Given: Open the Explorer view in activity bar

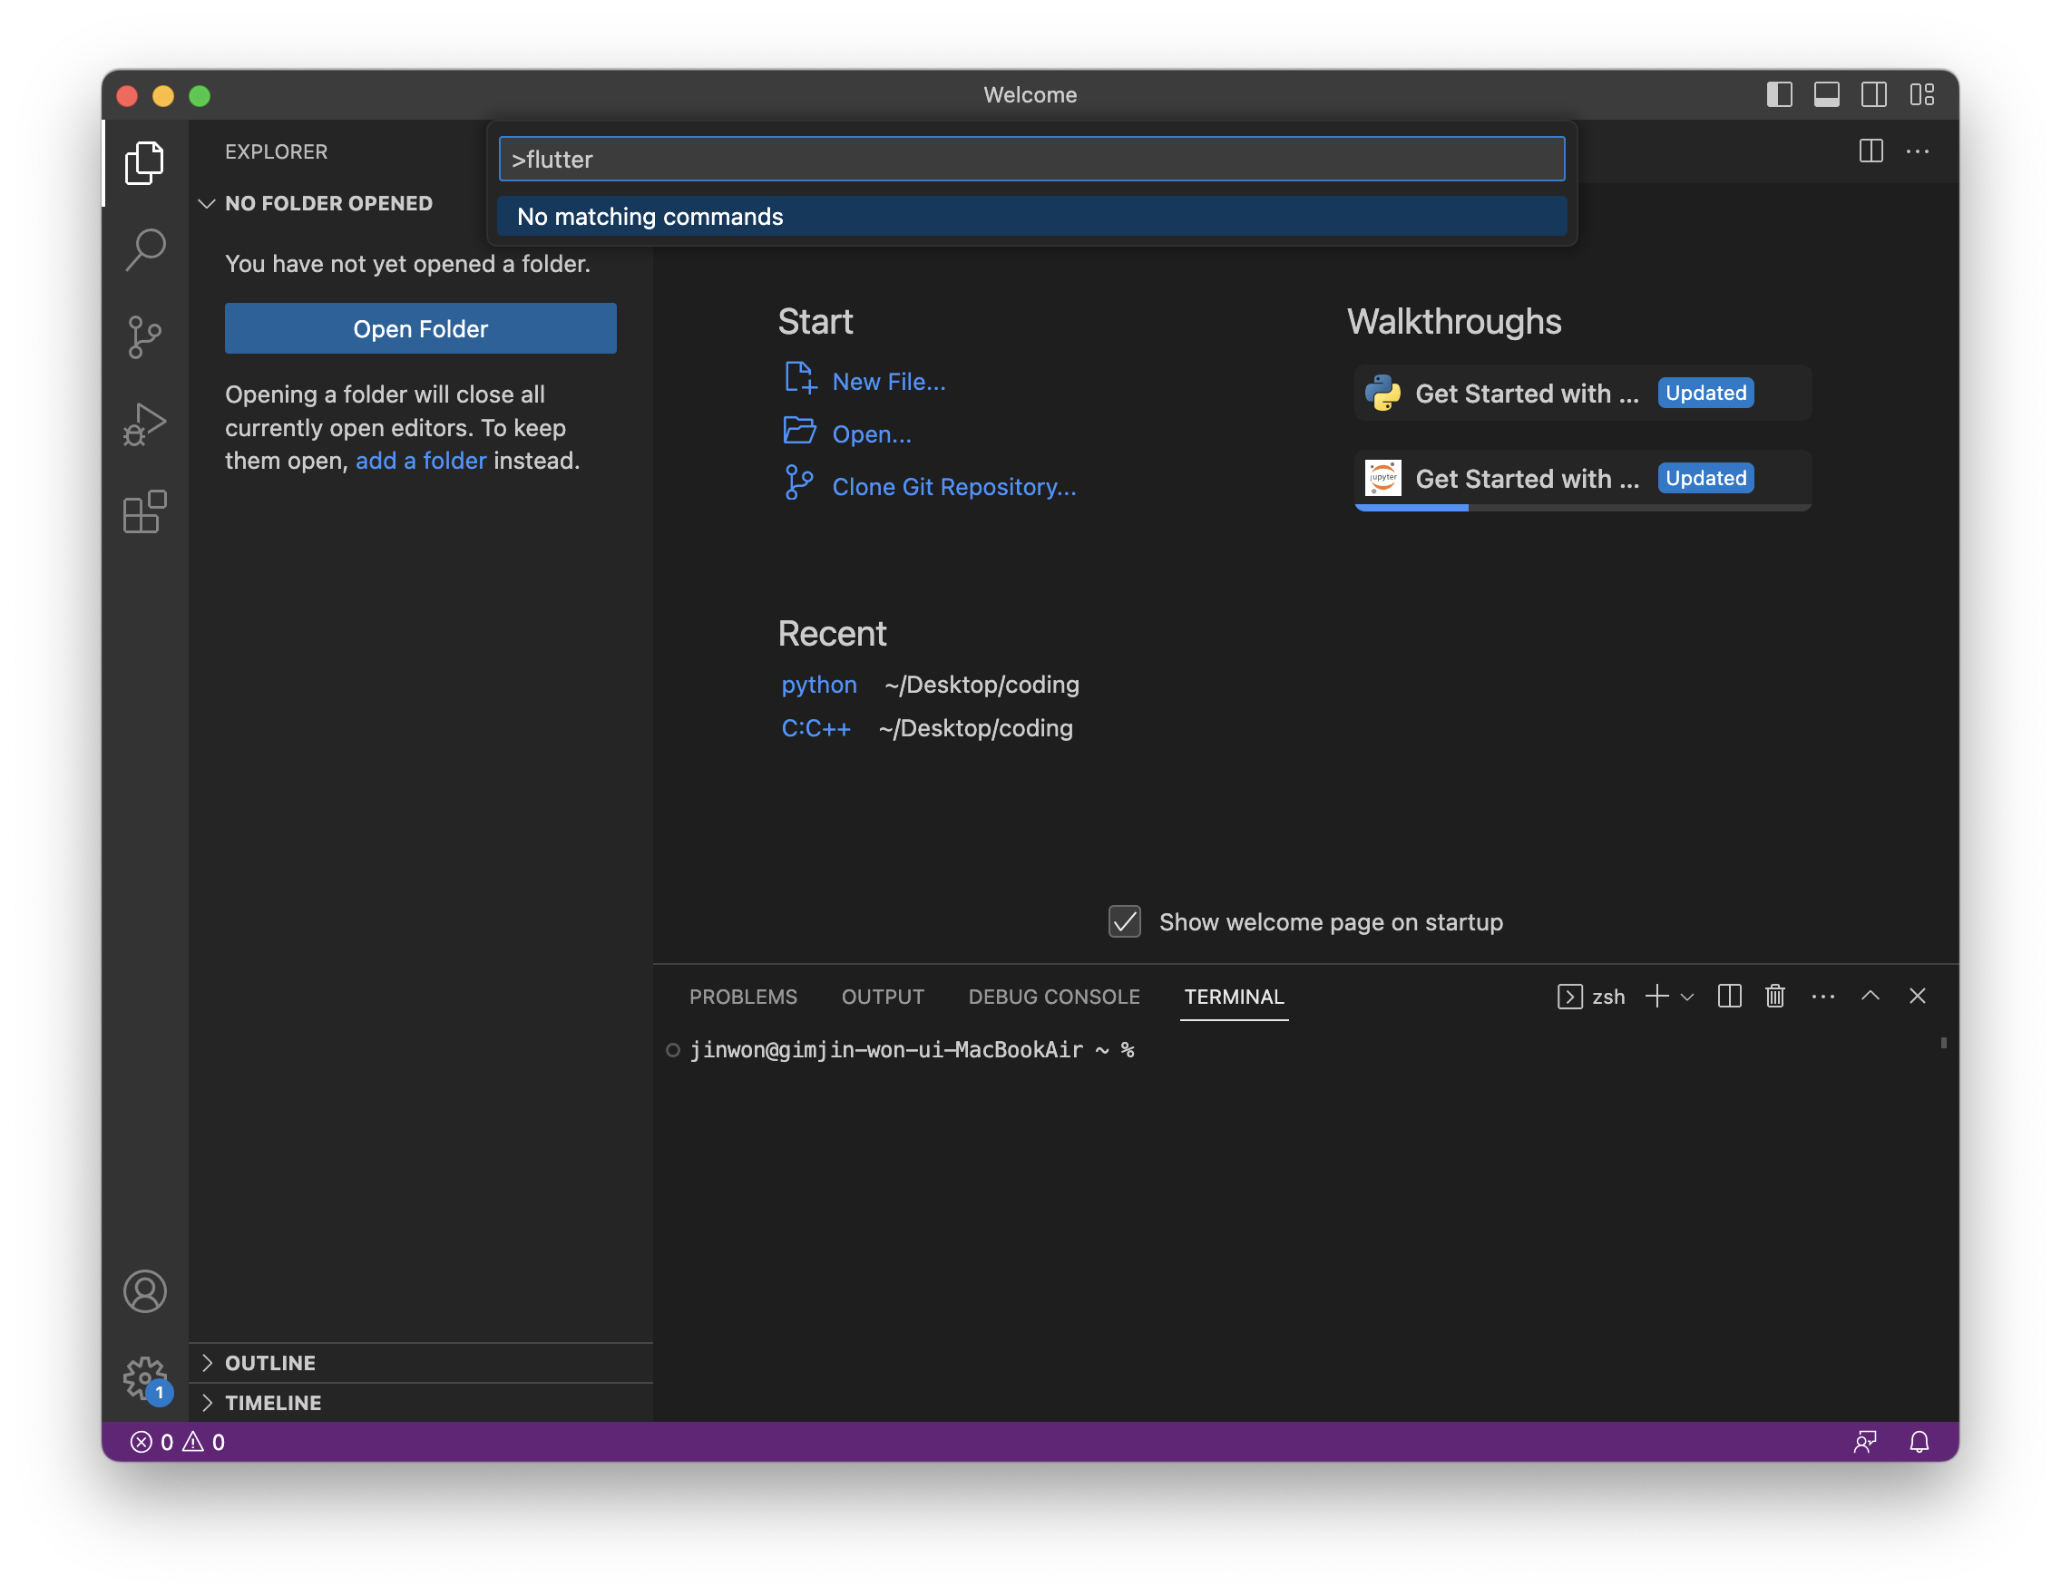Looking at the screenshot, I should point(144,162).
